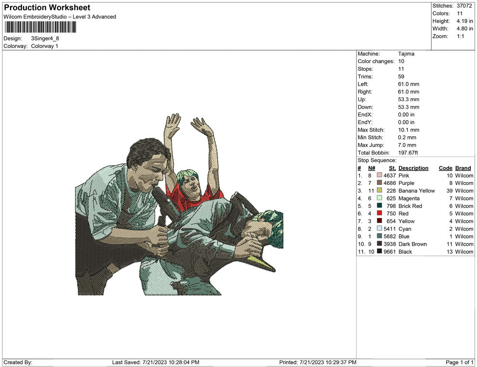Image resolution: width=477 pixels, height=367 pixels.
Task: Click the design name 3Singer4_8
Action: point(45,39)
